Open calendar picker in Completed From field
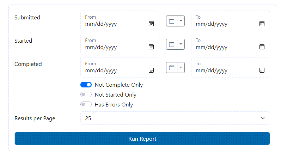The width and height of the screenshot is (281, 153). click(151, 70)
